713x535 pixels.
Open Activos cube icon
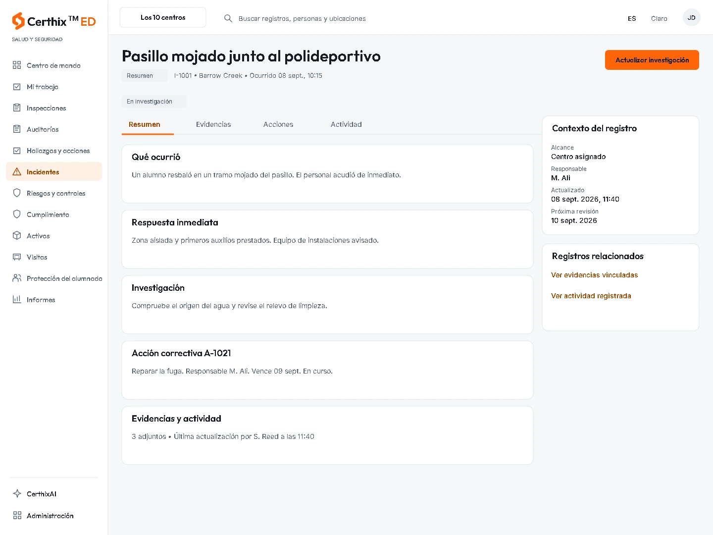tap(17, 236)
